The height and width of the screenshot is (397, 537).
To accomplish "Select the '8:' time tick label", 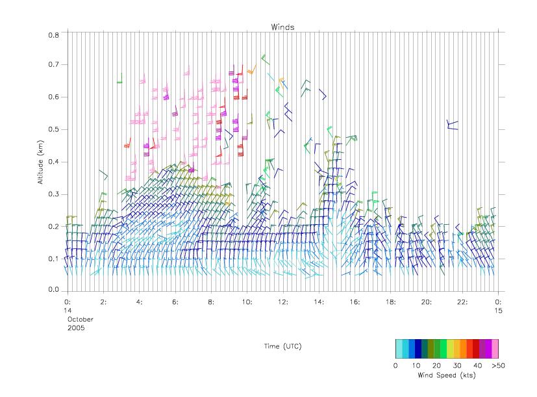I will 211,302.
